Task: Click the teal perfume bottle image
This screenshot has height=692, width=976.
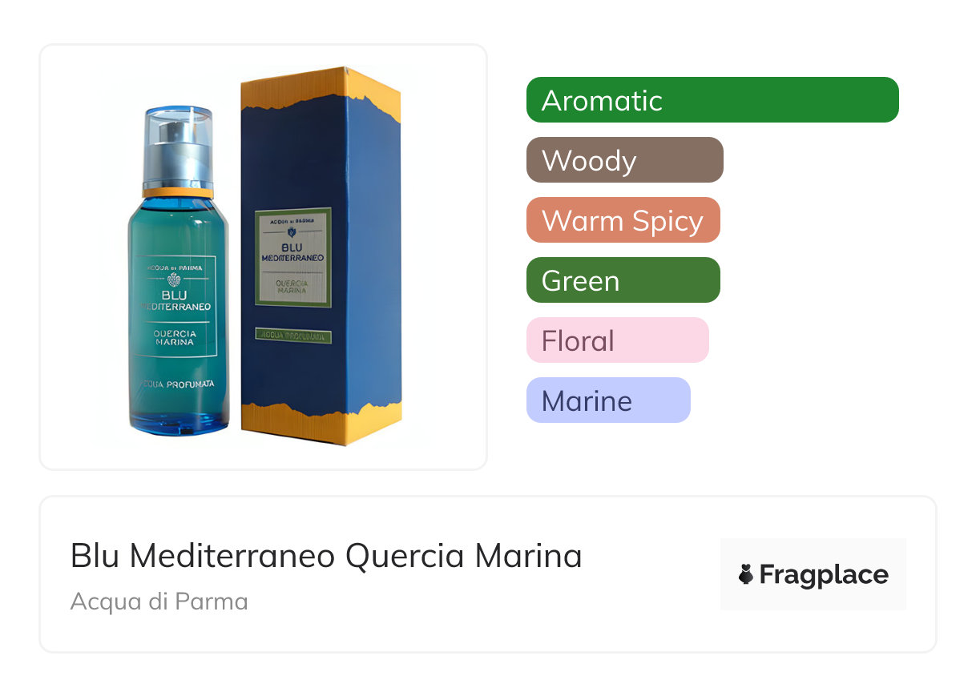Action: coord(178,270)
